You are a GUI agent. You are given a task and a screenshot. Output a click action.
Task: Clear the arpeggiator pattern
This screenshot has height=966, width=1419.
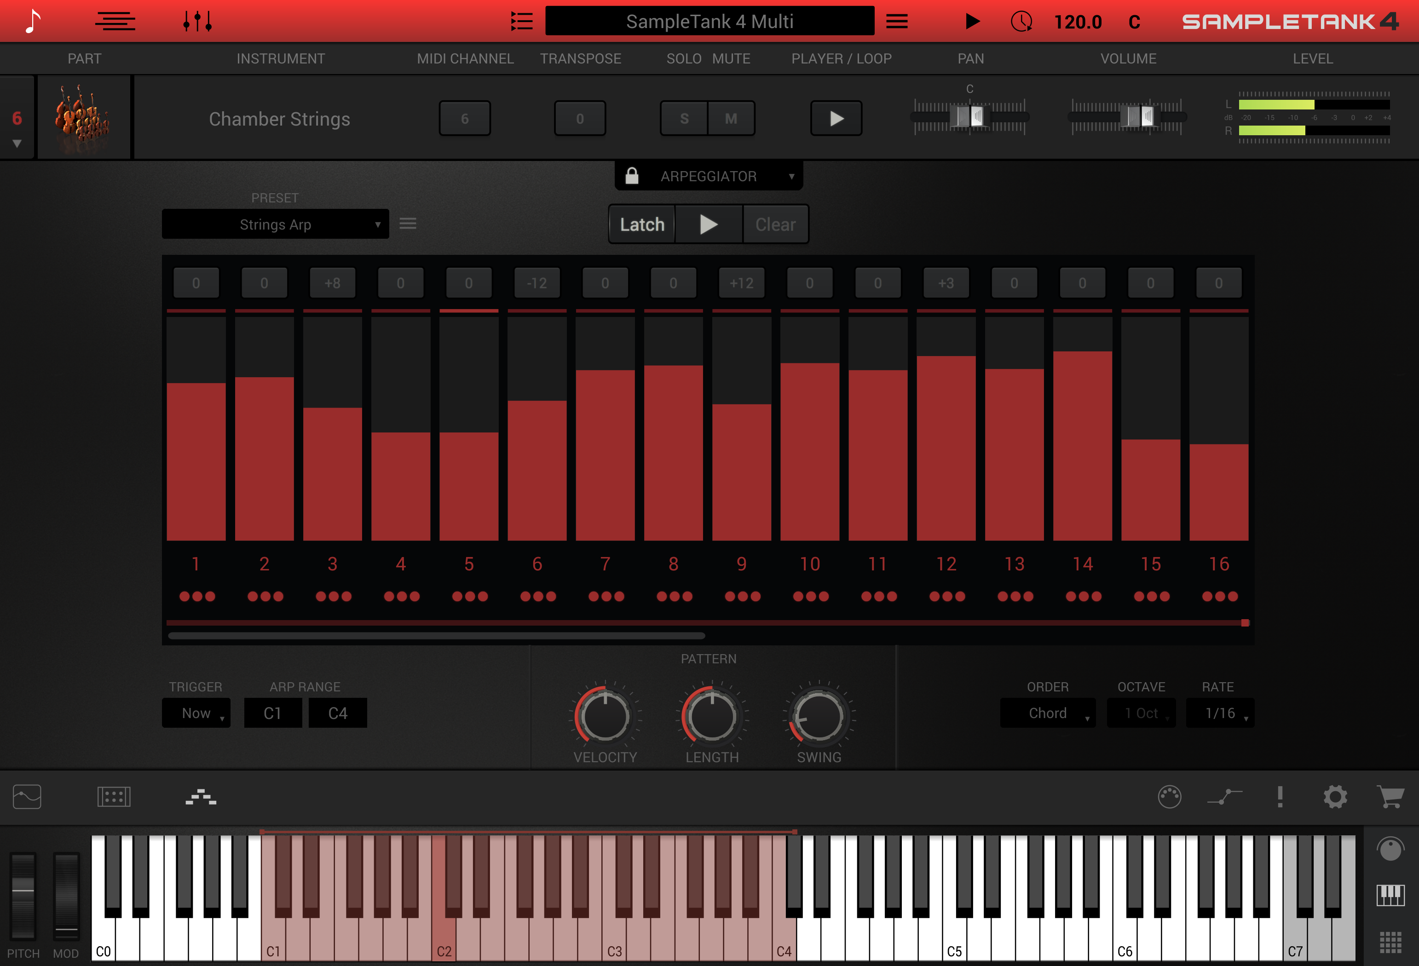(775, 224)
